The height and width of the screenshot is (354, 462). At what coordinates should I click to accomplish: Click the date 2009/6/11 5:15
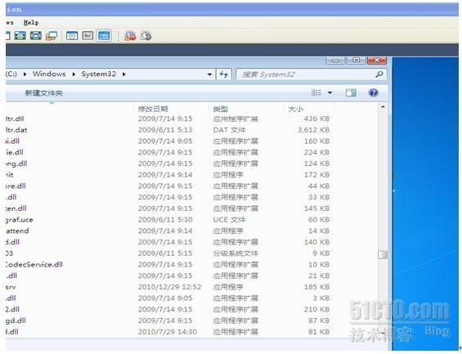[x=165, y=253]
